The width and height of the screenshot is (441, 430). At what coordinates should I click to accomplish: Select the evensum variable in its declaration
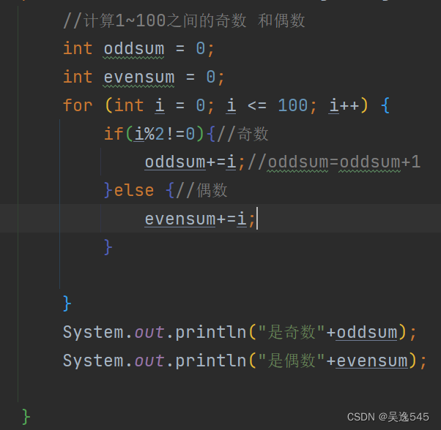coord(139,78)
